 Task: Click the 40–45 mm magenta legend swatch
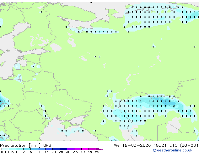(85, 149)
